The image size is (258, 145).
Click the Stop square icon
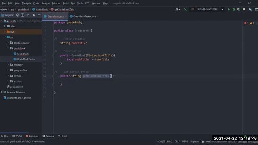click(x=244, y=10)
